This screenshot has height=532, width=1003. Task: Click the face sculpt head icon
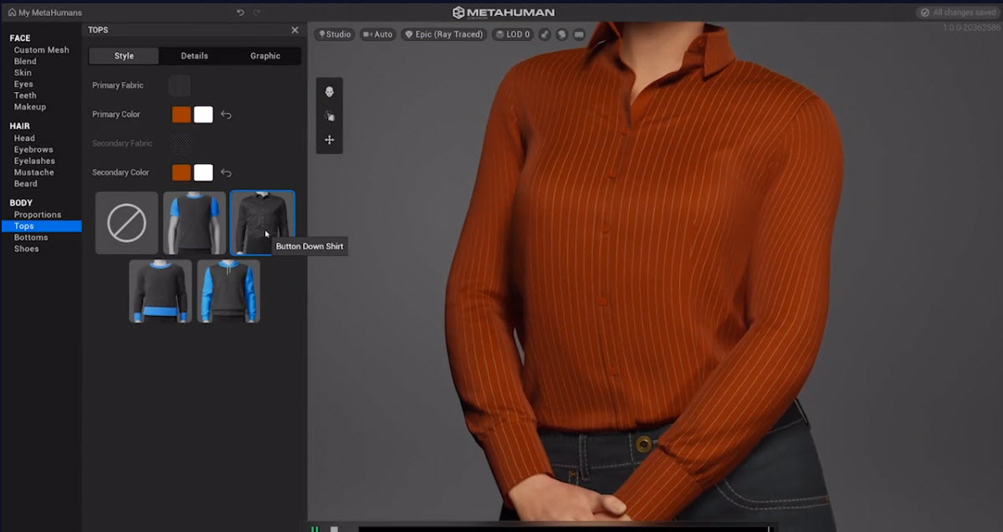(x=329, y=92)
